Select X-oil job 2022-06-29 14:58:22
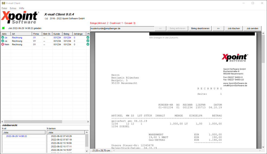This screenshot has width=267, height=154. [x=17, y=136]
